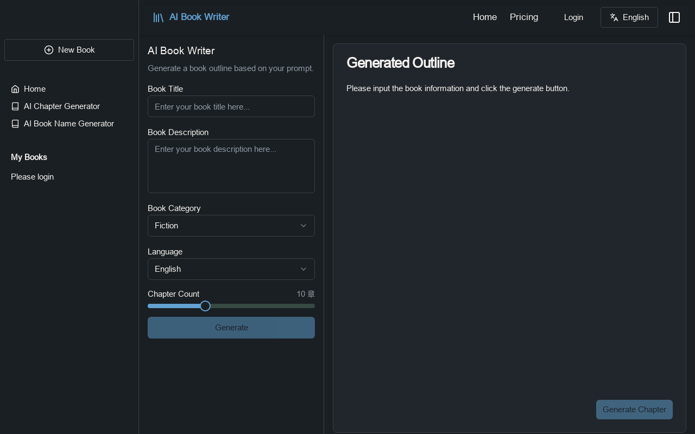
Task: Click the Generate Chapter button
Action: coord(634,410)
